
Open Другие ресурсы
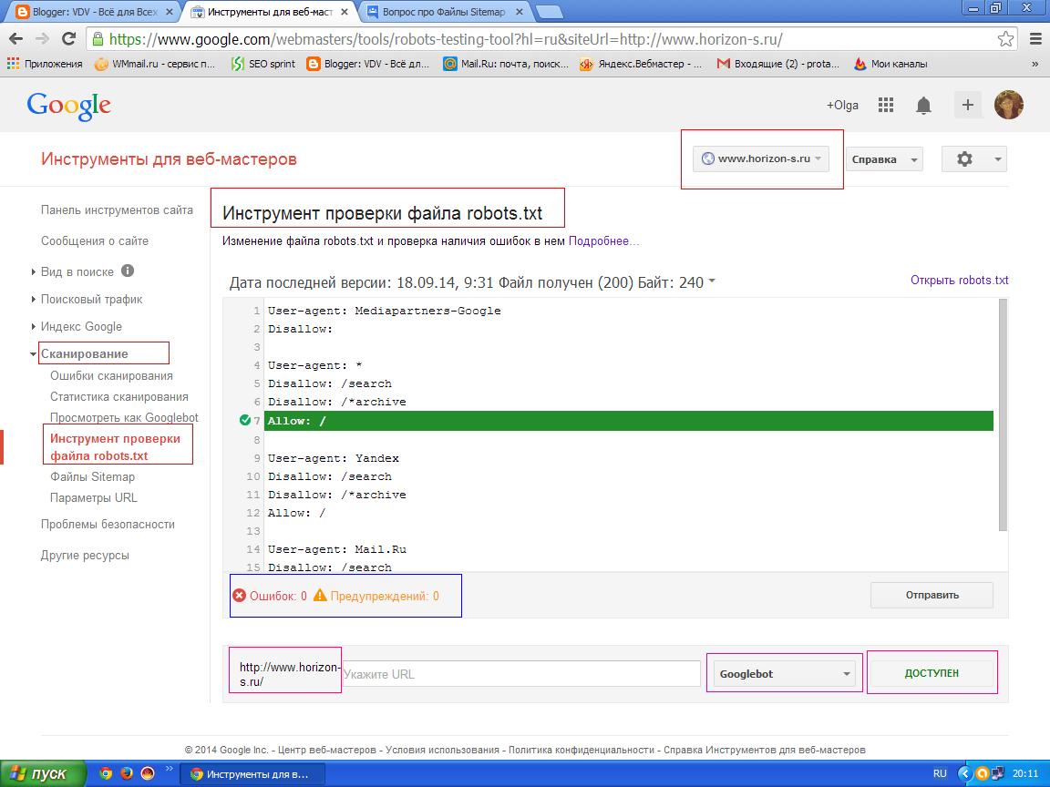(x=85, y=555)
